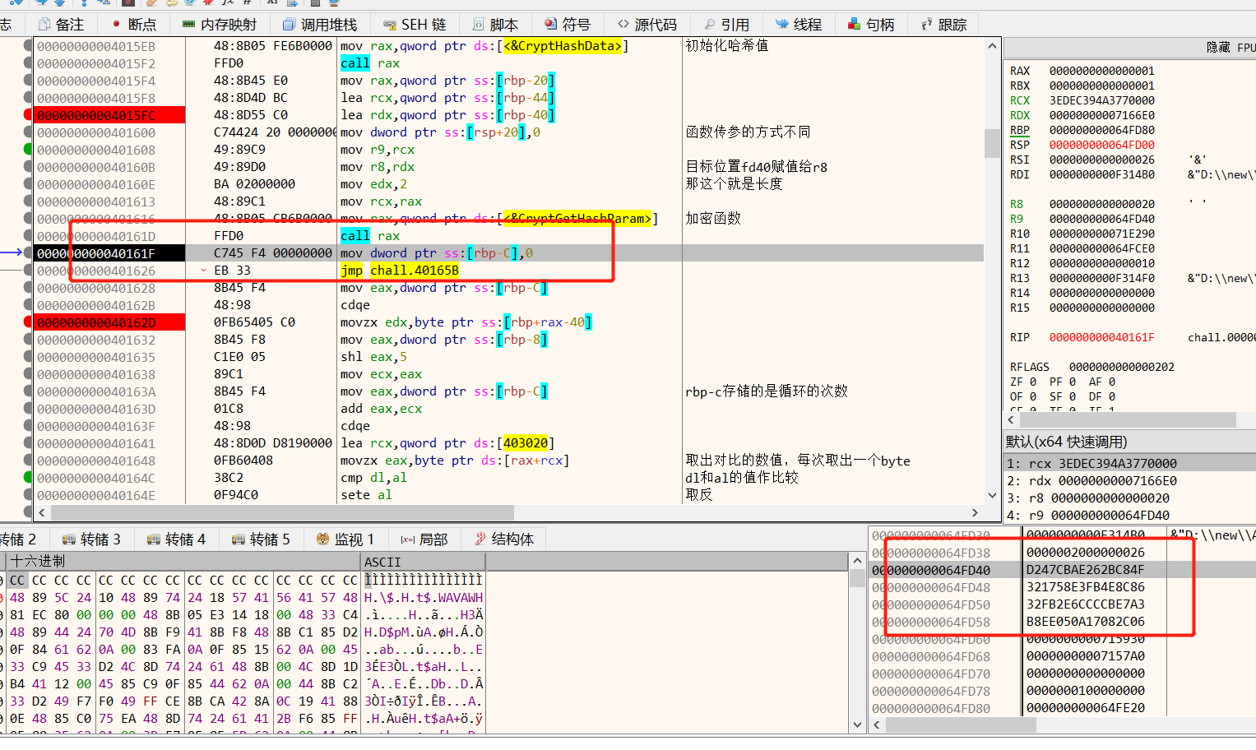Open the 默认(x64 快速调用) calling convention dropdown
The image size is (1256, 750).
(1130, 442)
